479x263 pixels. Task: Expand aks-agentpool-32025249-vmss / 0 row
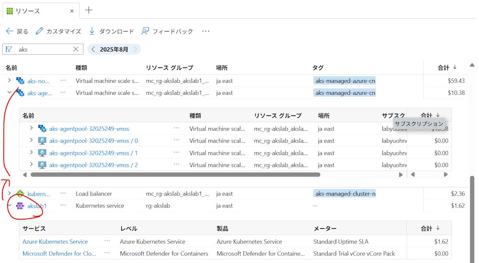pyautogui.click(x=32, y=140)
